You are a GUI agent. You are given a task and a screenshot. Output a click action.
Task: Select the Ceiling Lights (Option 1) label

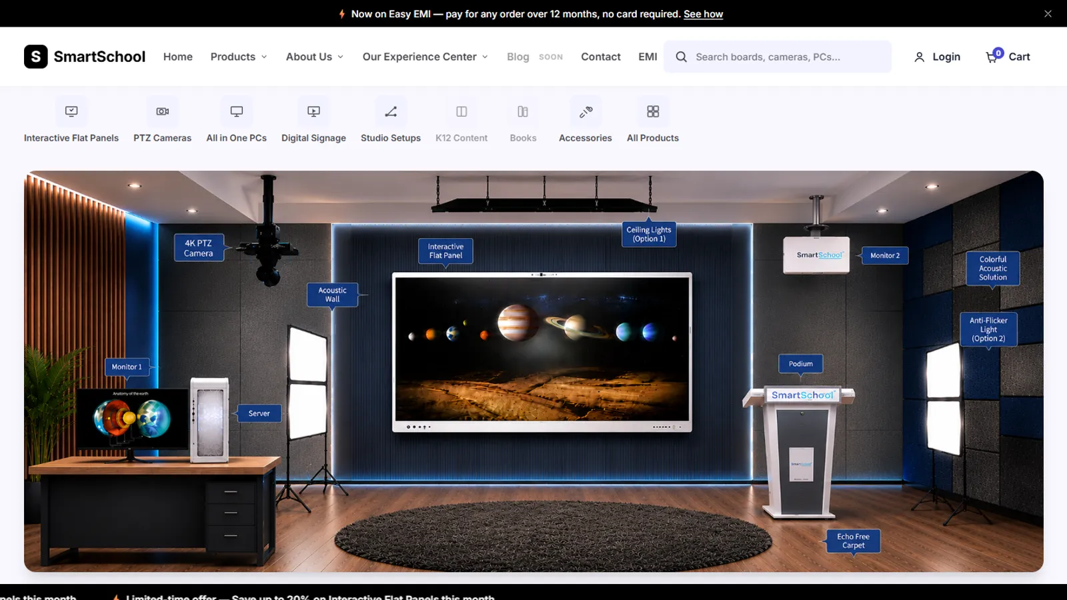[x=649, y=234]
